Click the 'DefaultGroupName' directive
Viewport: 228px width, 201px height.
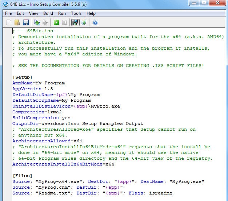36,100
